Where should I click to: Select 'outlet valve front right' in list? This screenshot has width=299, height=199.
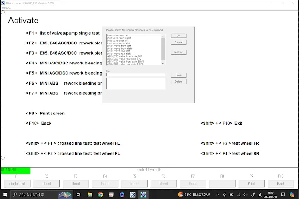[120, 49]
